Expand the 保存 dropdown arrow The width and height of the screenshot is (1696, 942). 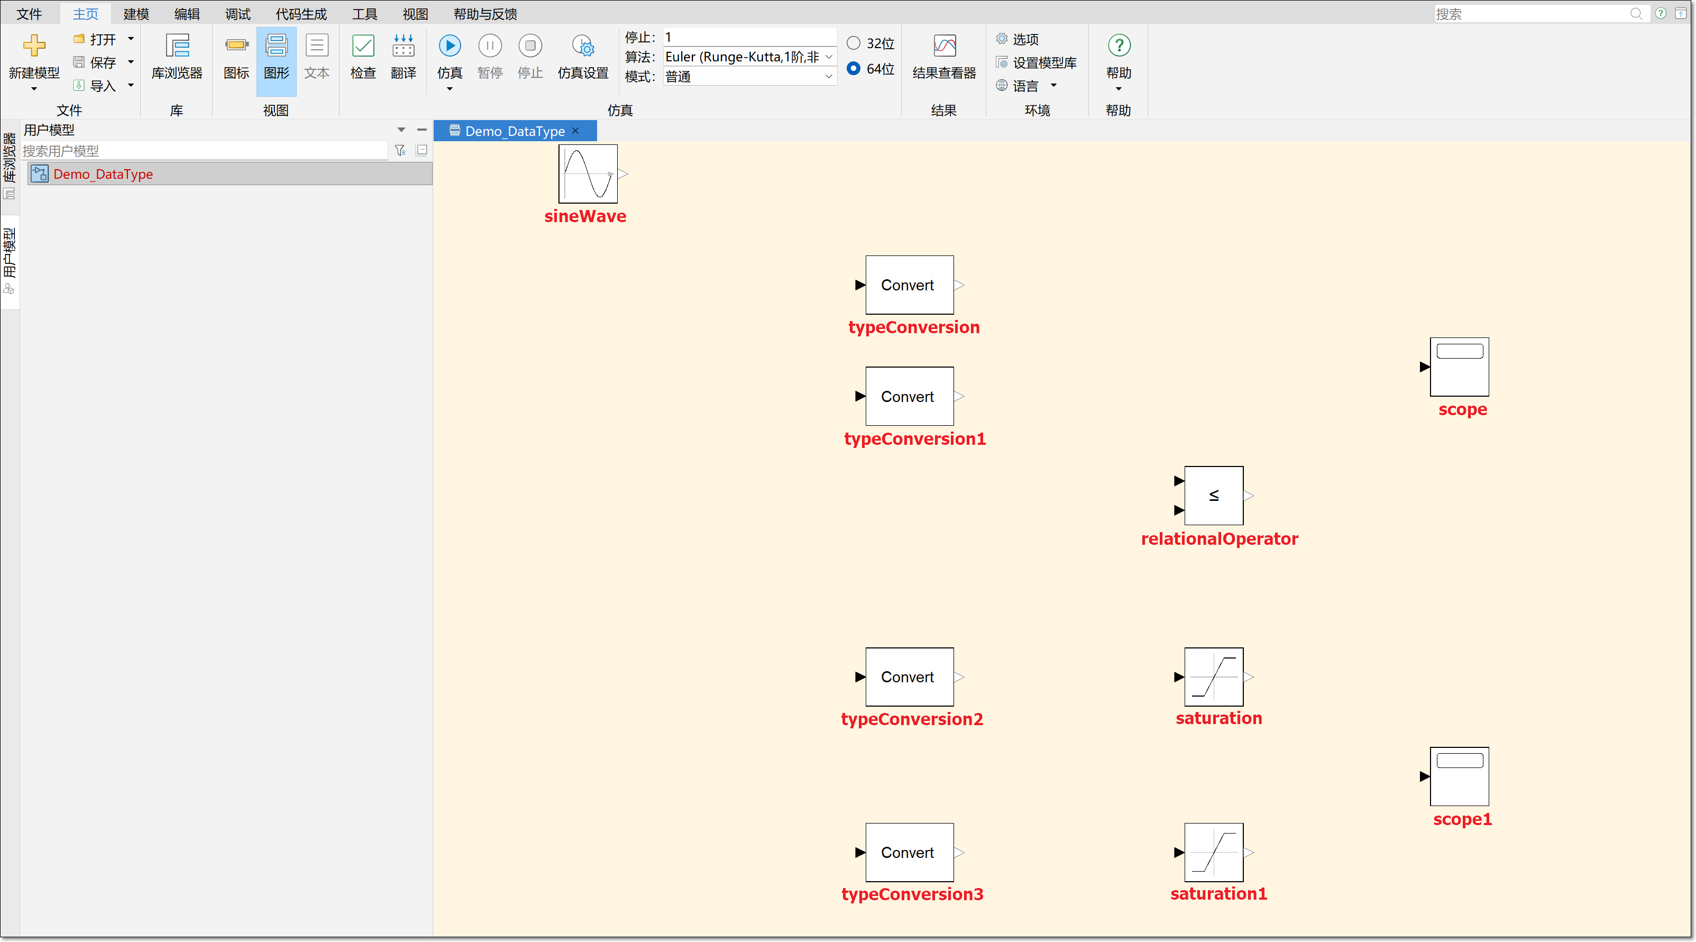coord(131,62)
